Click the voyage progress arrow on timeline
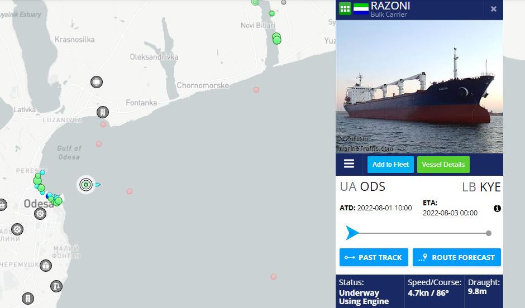 pos(352,233)
